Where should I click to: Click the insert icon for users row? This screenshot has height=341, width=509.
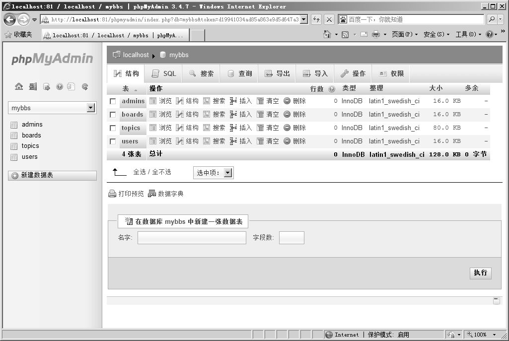click(233, 141)
